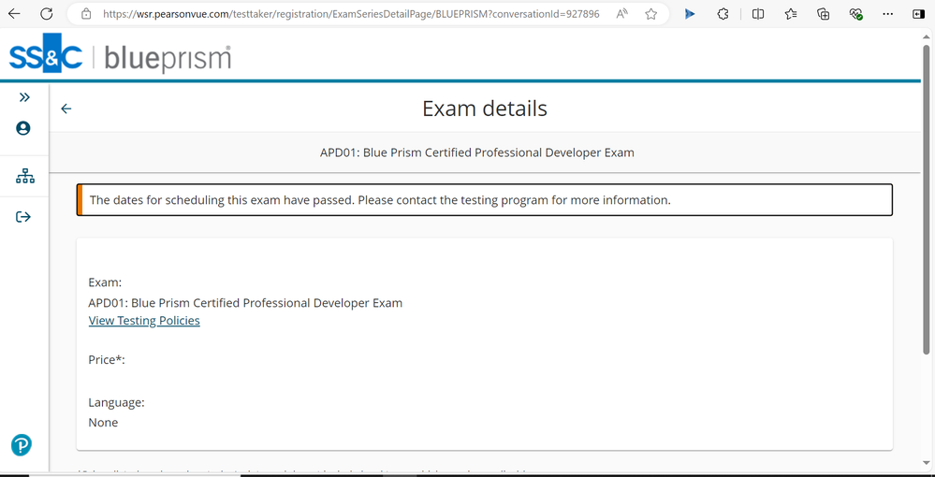
Task: Click the Exam details heading
Action: point(485,108)
